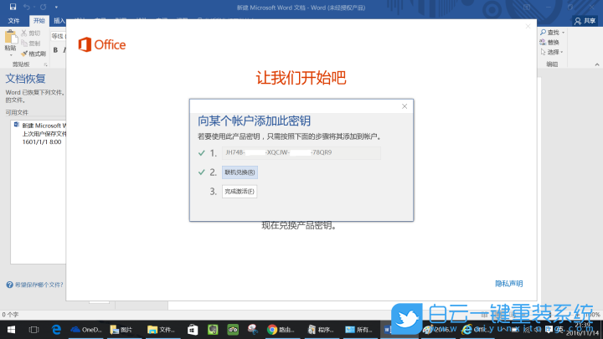
Task: Click the 联机兑换(R) button
Action: pyautogui.click(x=240, y=172)
